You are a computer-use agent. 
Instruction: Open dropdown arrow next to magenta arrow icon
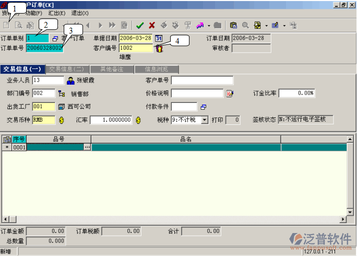209,26
